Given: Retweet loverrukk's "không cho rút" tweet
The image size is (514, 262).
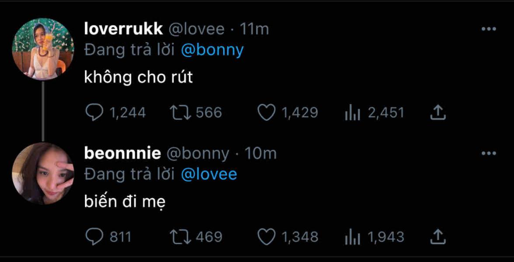Looking at the screenshot, I should coord(181,113).
